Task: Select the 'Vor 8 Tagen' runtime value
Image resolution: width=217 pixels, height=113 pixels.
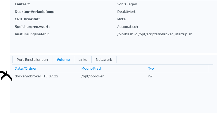Action: (x=127, y=4)
